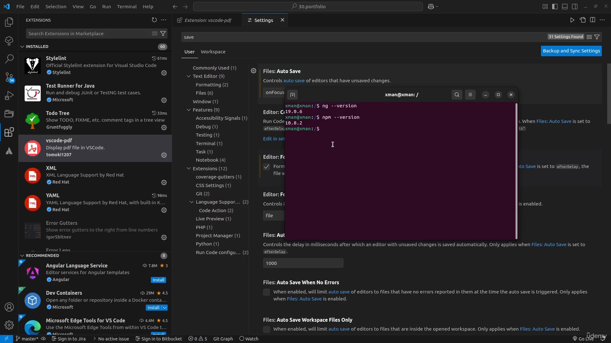Image resolution: width=611 pixels, height=343 pixels.
Task: Toggle bottom panel visibility
Action: [565, 6]
